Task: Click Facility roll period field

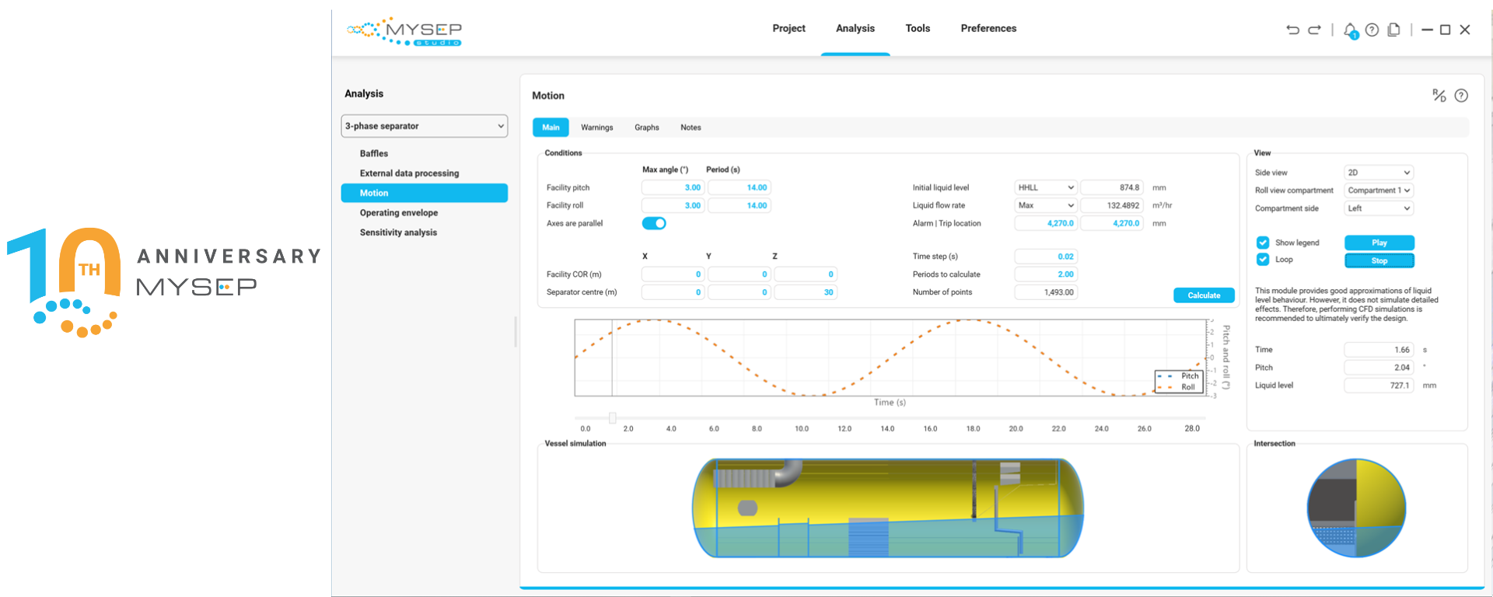Action: point(739,205)
